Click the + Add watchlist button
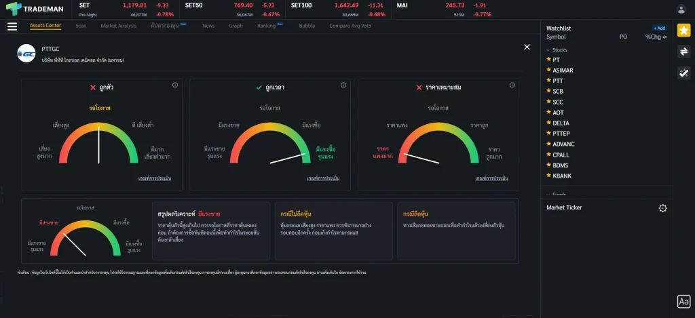The height and width of the screenshot is (318, 695). (x=659, y=28)
